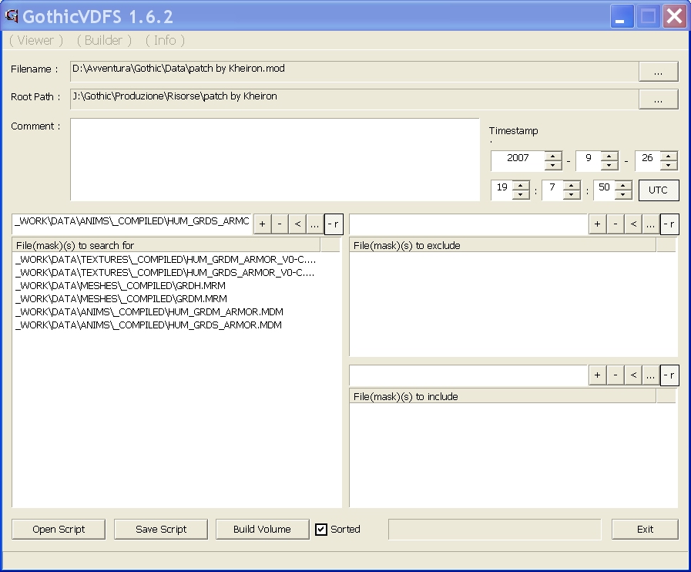Click the GothicVDFS title bar icon

click(12, 16)
